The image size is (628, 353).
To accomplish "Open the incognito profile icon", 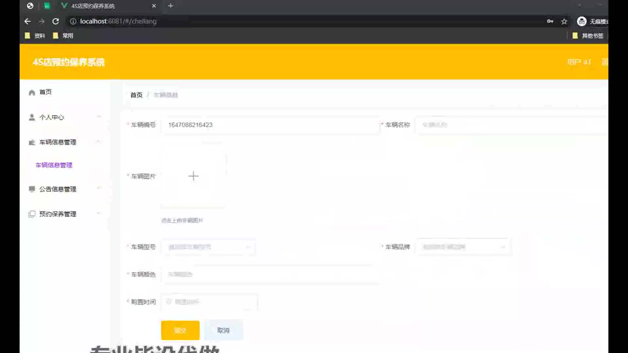I will click(x=582, y=21).
